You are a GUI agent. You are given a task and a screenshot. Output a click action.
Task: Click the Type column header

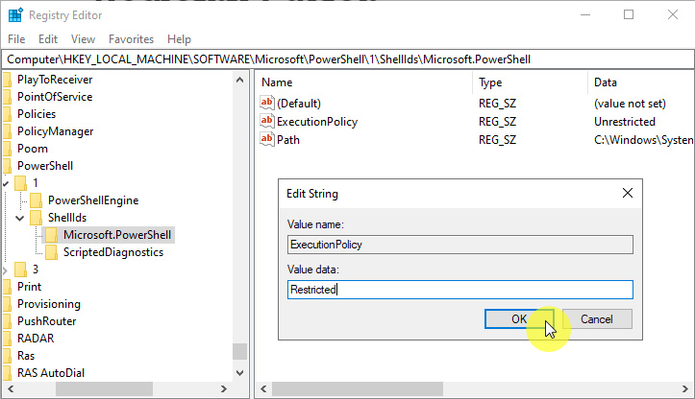click(x=490, y=82)
